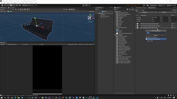Image resolution: width=177 pixels, height=99 pixels.
Task: Open the custom editor tools icon
Action: tap(20, 5)
